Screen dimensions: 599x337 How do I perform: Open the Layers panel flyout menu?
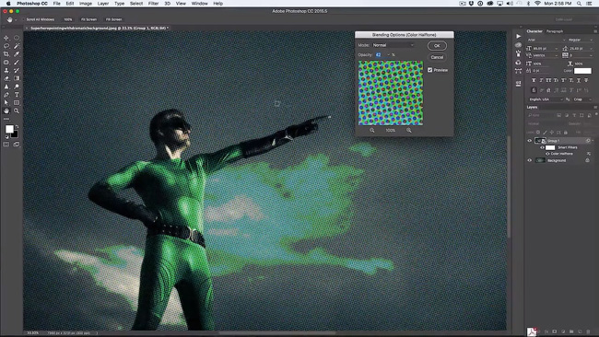coord(594,107)
